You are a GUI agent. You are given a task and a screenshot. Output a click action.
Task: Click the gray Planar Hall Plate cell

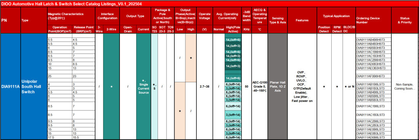click(277, 86)
